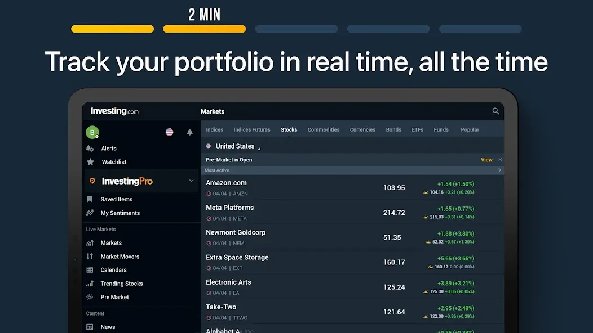Open the Funds tab
The image size is (593, 333).
click(441, 129)
